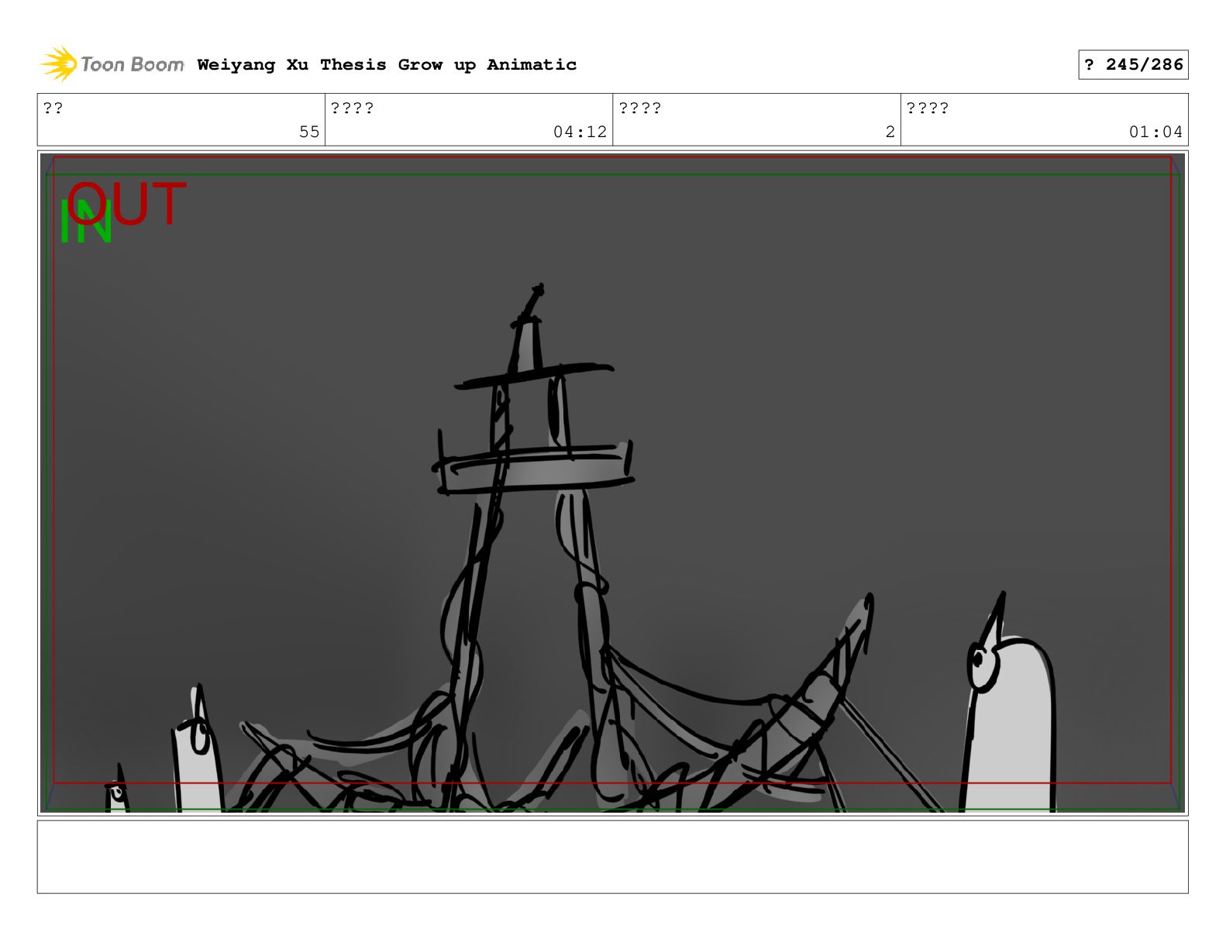Screen dimensions: 1226x949
Task: Click the timecode '04:12'
Action: (x=580, y=132)
